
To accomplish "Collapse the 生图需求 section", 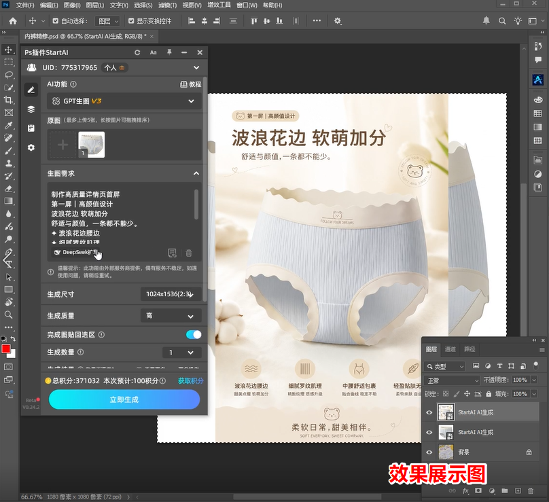I will pos(196,173).
